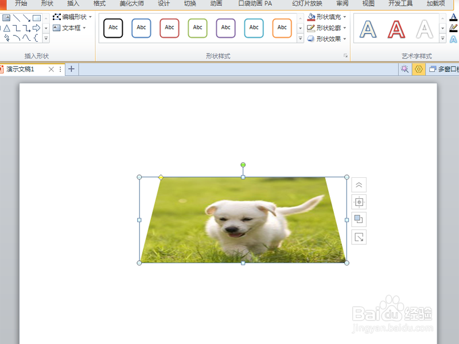Select the curve shape

26,38
